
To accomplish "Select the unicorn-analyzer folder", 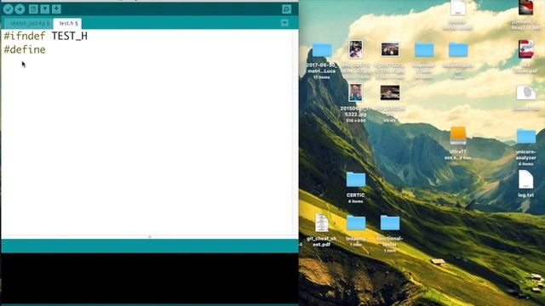I will point(525,136).
